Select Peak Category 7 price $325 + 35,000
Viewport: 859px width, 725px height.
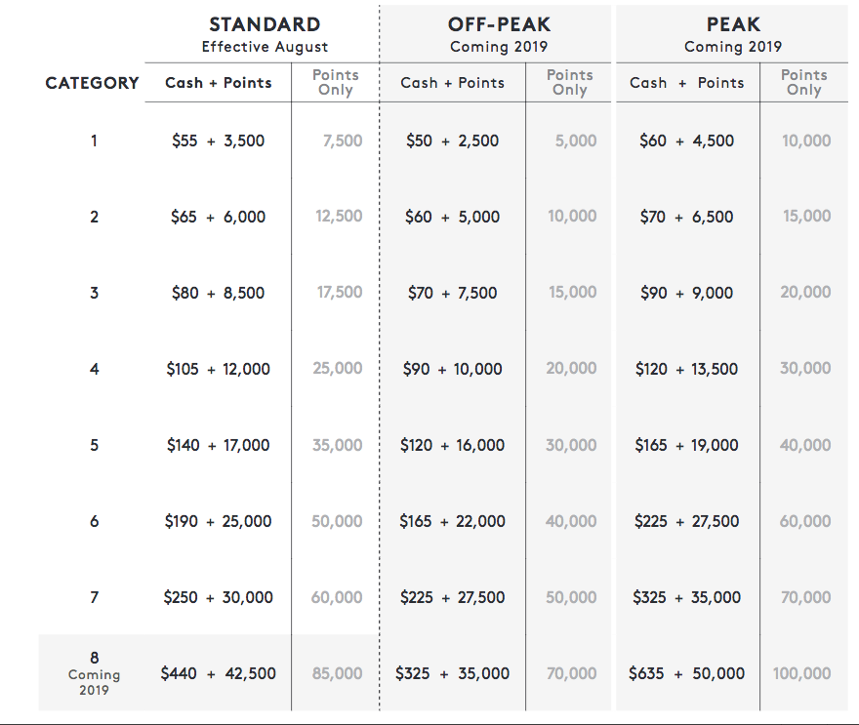pos(686,597)
